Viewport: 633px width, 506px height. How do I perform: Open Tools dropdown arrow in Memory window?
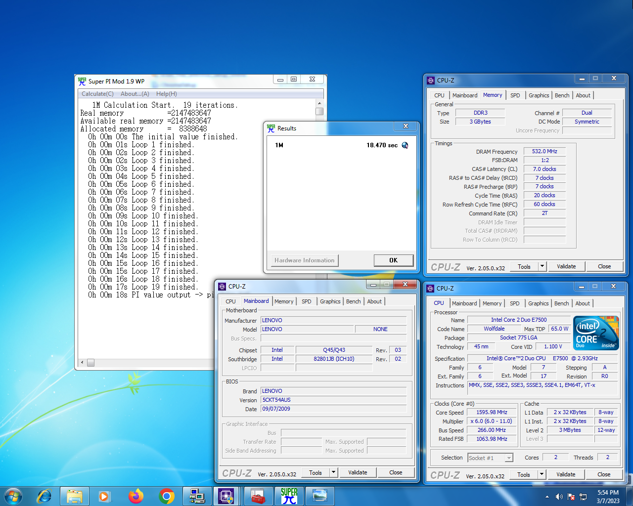(x=542, y=266)
